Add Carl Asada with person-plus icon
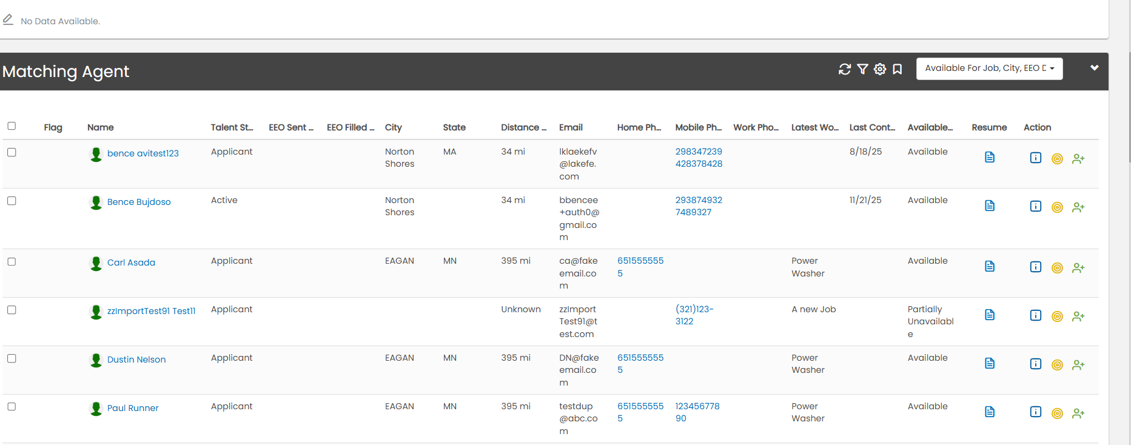This screenshot has width=1131, height=445. (x=1078, y=267)
